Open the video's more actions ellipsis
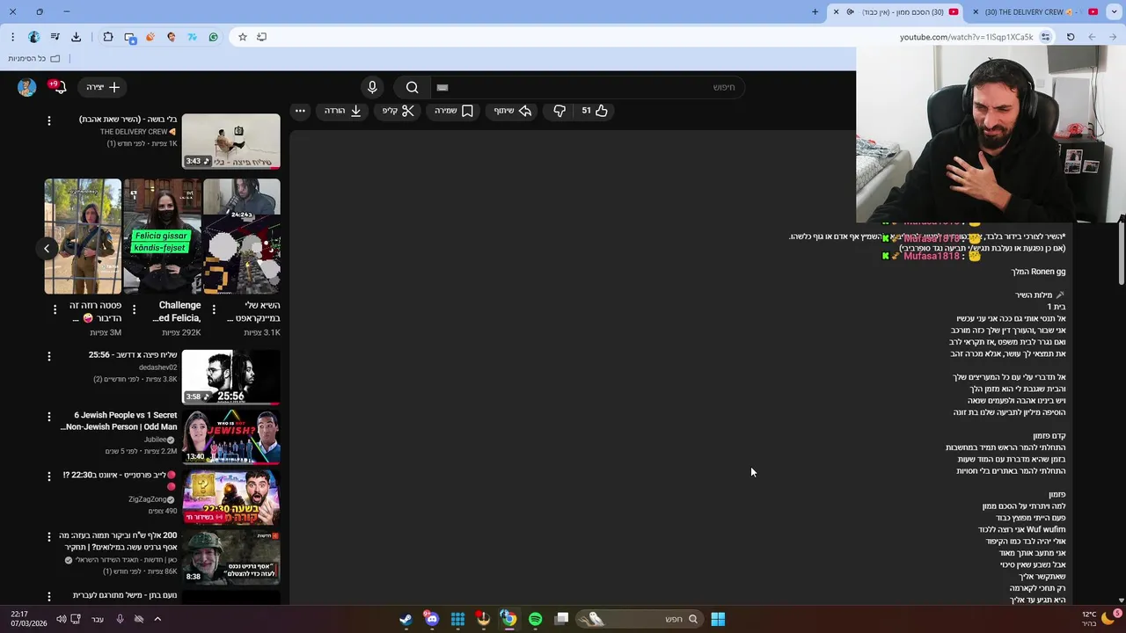Image resolution: width=1126 pixels, height=633 pixels. coord(300,111)
